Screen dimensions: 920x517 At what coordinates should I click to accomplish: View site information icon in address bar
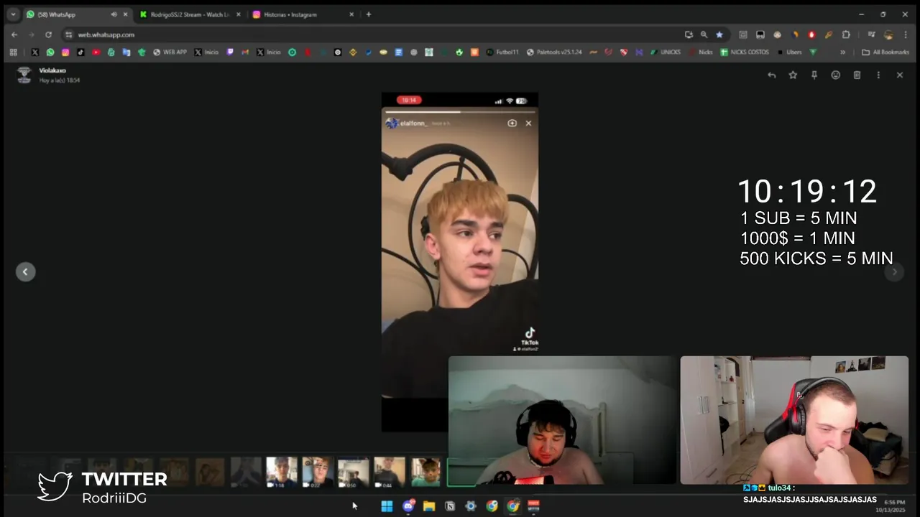tap(69, 34)
